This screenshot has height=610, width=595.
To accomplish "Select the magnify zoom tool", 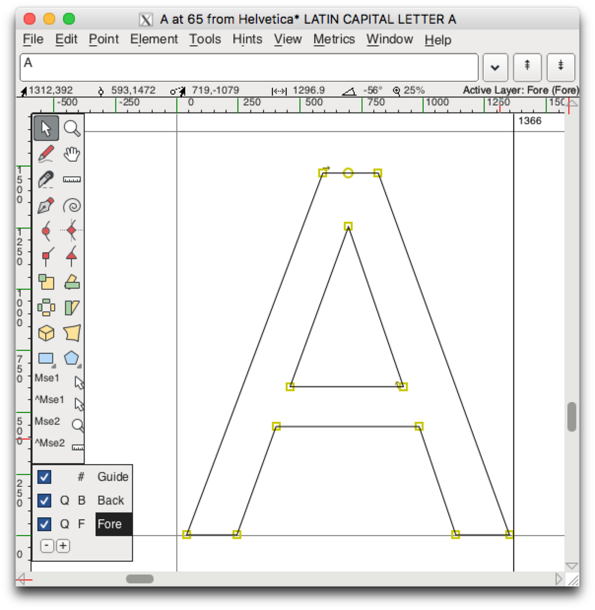I will pos(72,129).
